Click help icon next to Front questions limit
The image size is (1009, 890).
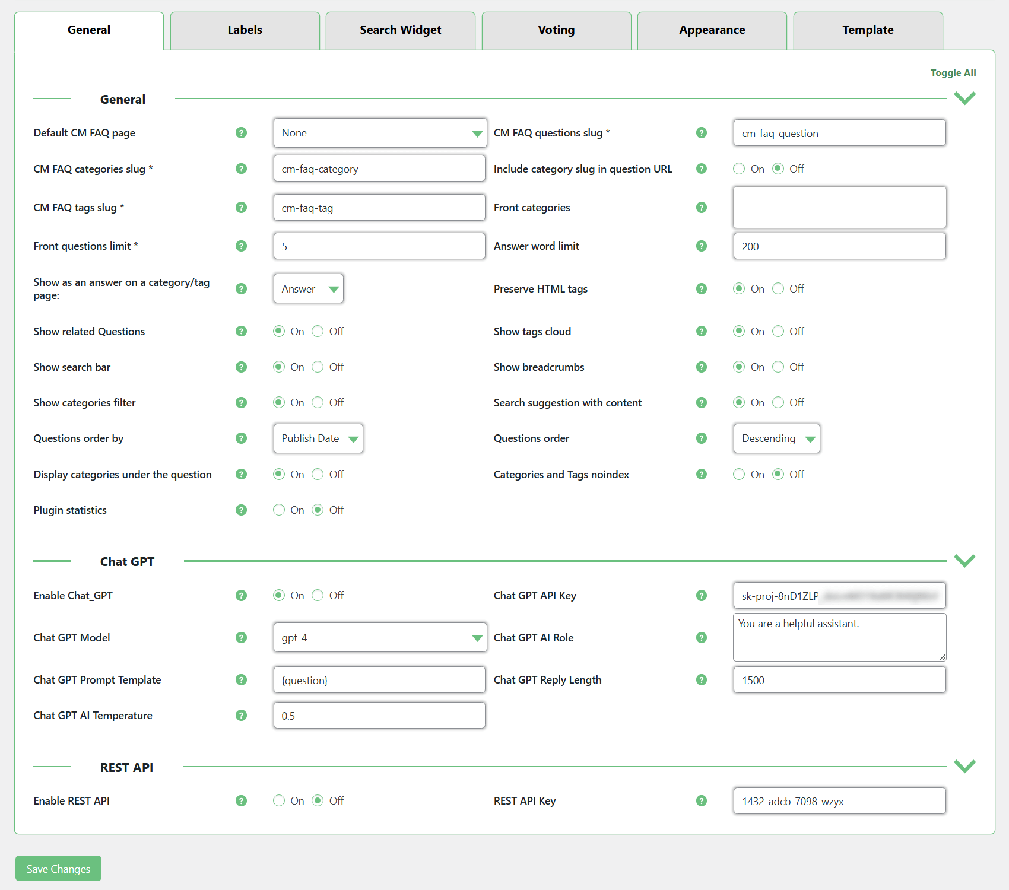pyautogui.click(x=241, y=246)
